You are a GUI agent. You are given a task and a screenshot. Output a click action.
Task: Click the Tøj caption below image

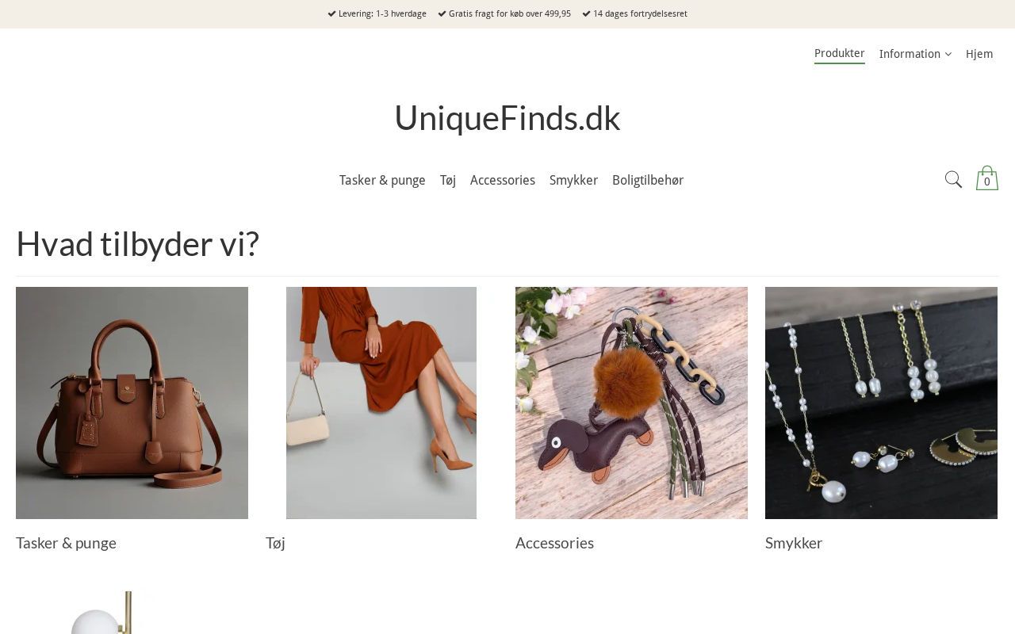click(x=275, y=543)
